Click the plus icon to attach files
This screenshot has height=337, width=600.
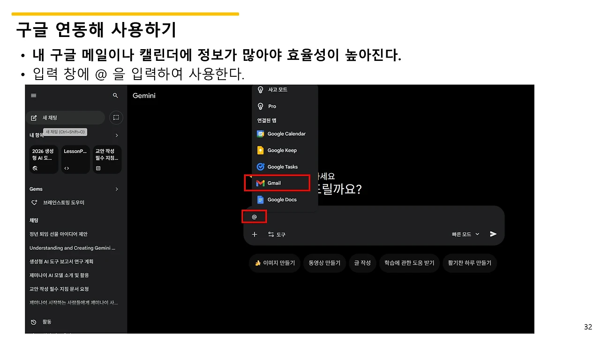(x=255, y=234)
